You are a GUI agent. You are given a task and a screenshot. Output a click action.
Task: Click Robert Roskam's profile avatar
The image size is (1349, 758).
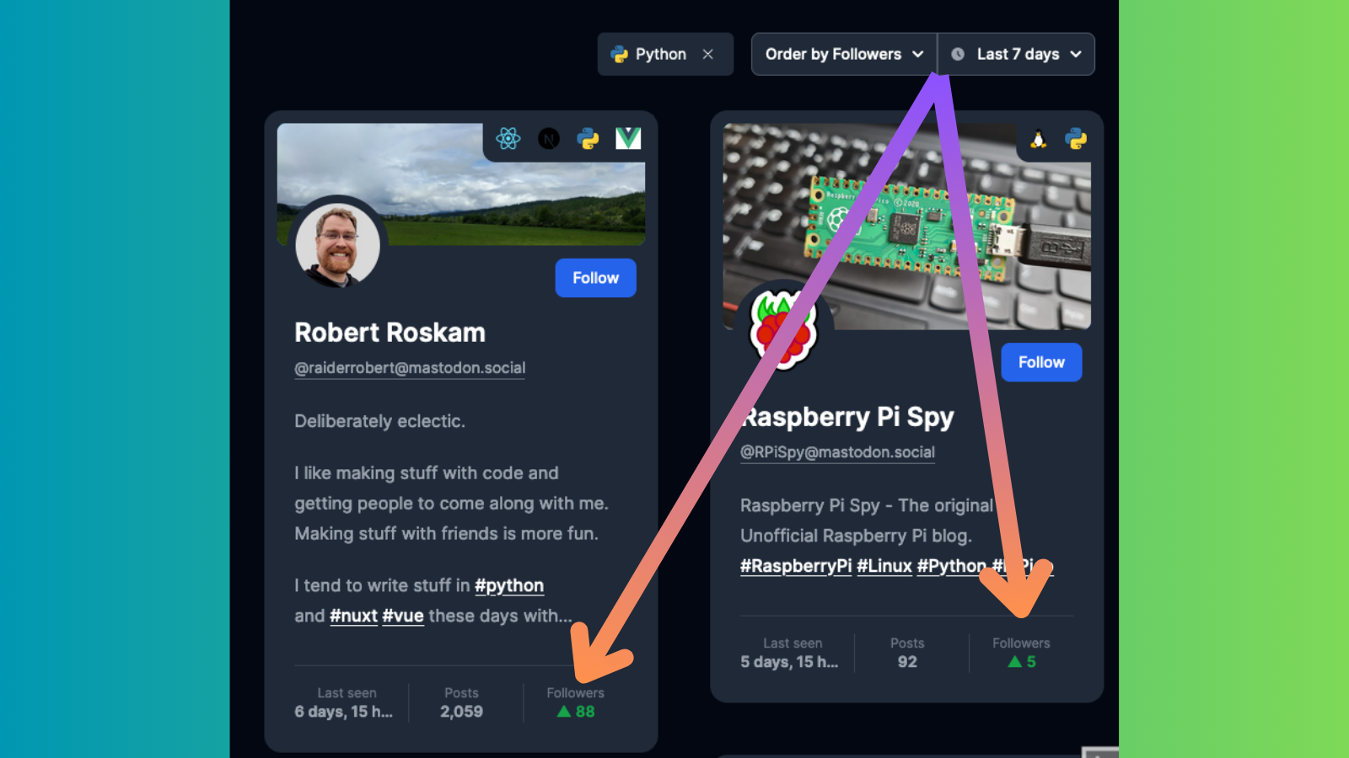(337, 244)
